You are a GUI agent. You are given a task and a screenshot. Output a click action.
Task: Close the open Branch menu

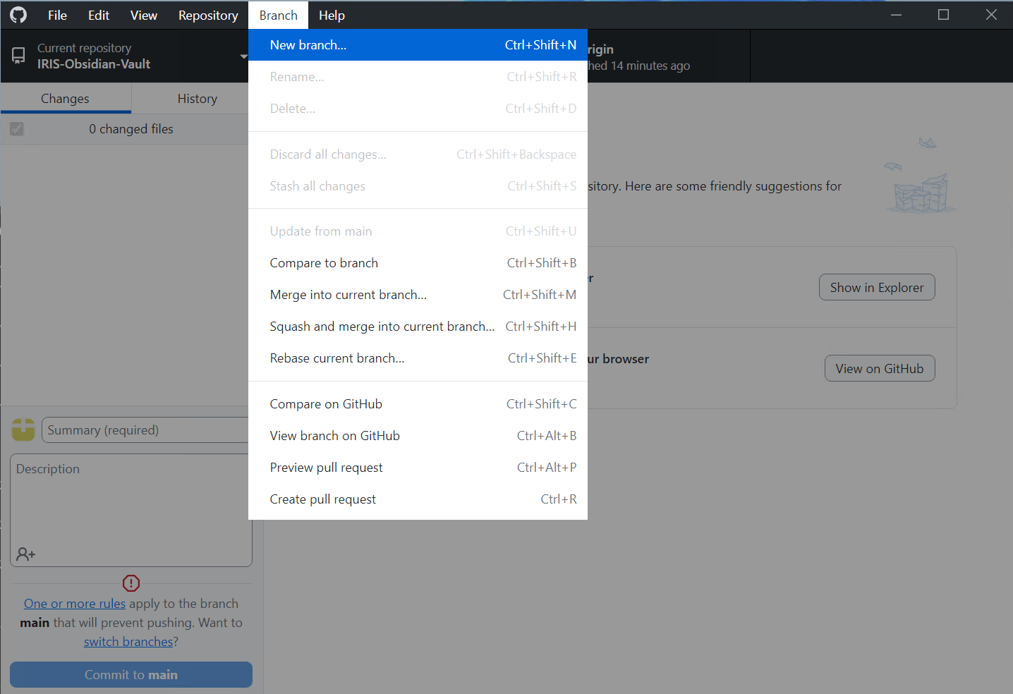279,15
